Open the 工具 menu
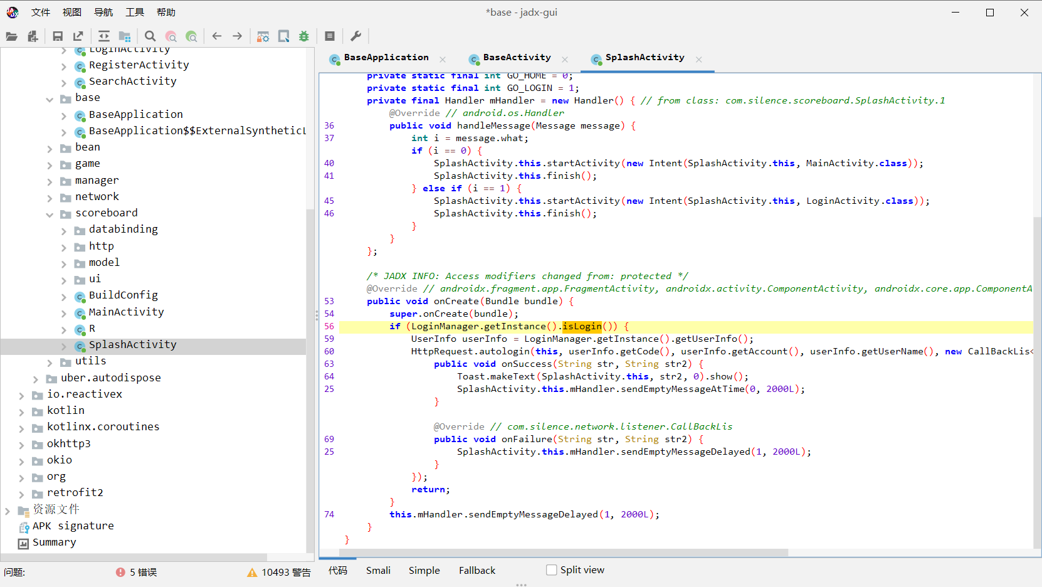Viewport: 1042px width, 587px height. point(135,12)
